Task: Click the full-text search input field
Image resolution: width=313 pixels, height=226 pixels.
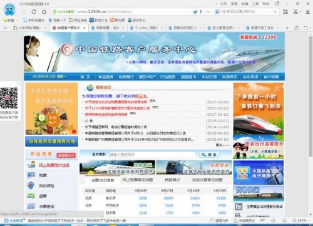Action: click(x=152, y=155)
